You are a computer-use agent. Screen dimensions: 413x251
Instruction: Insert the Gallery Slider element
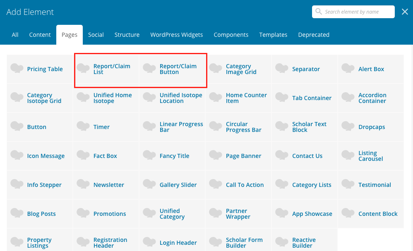pyautogui.click(x=178, y=185)
